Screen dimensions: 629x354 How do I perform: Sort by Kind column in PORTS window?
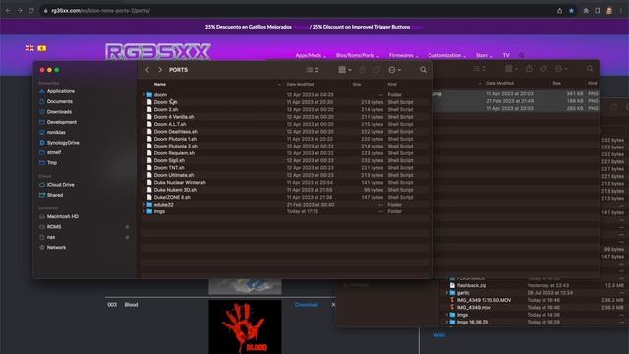[392, 84]
